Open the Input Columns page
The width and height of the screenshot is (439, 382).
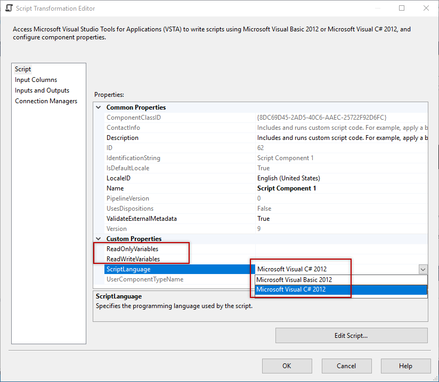point(36,79)
